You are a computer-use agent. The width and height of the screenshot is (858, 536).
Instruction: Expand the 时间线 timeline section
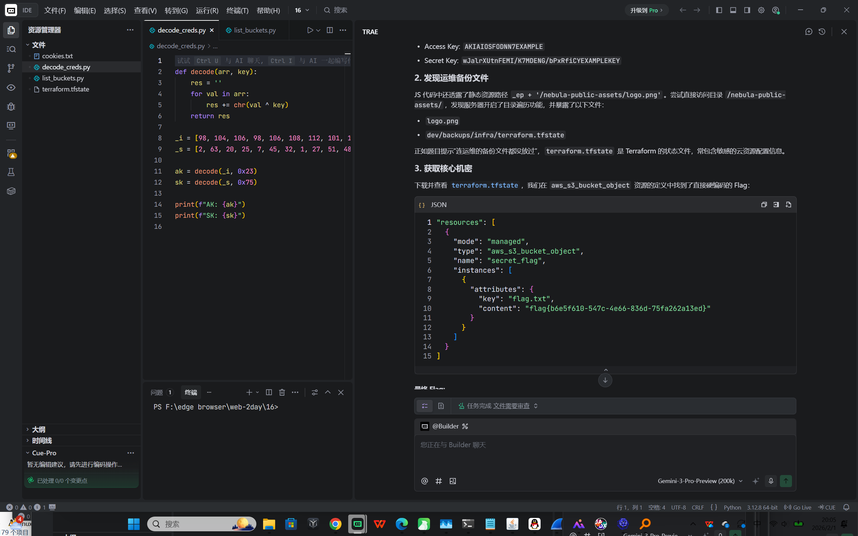pos(42,440)
